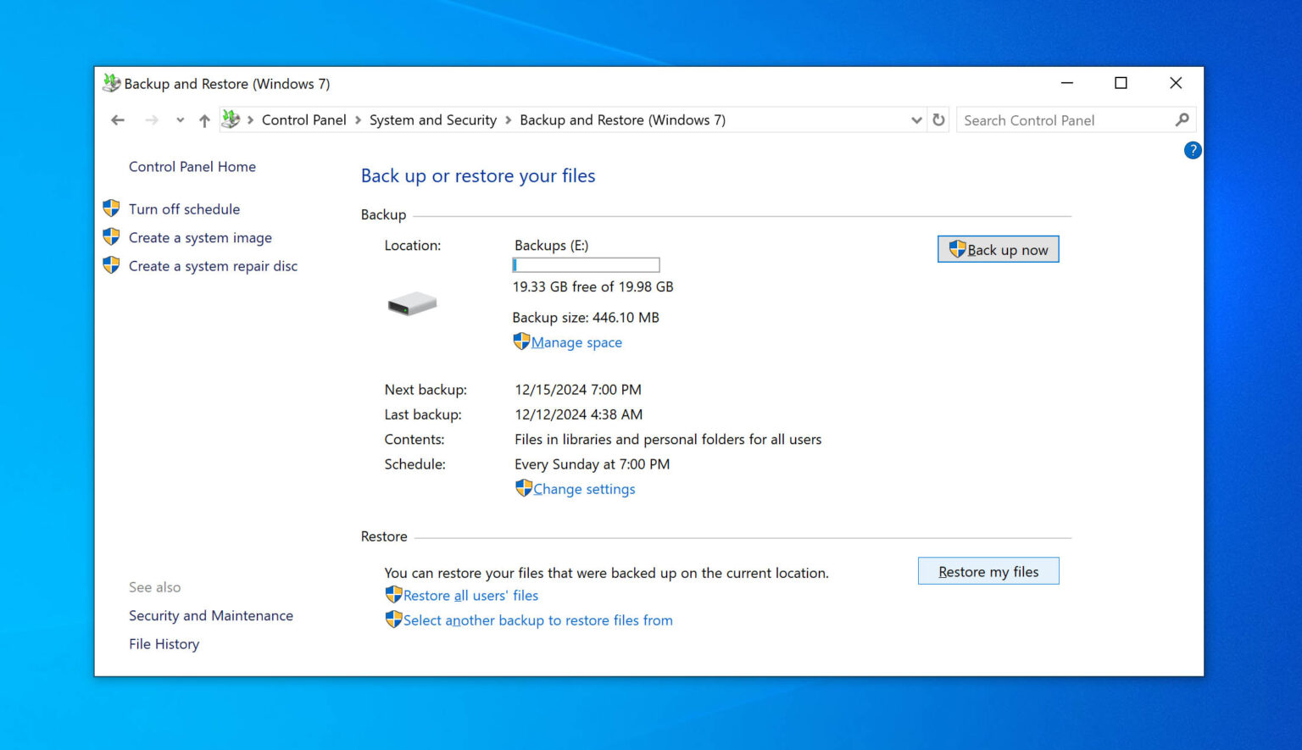1302x750 pixels.
Task: Click the Control Panel icon in the address bar
Action: (x=230, y=119)
